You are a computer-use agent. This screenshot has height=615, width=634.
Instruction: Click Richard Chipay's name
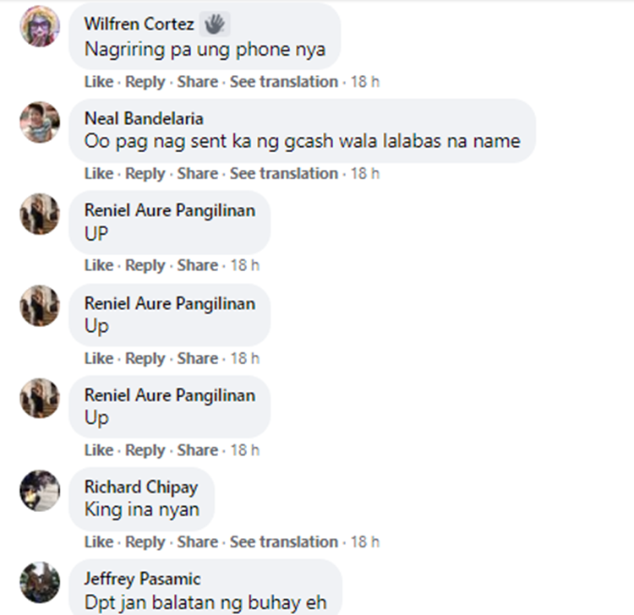pyautogui.click(x=140, y=487)
